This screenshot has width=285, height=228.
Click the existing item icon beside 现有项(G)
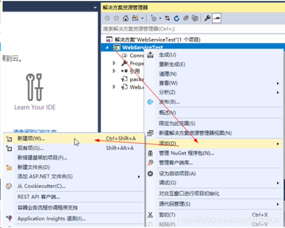click(9, 148)
